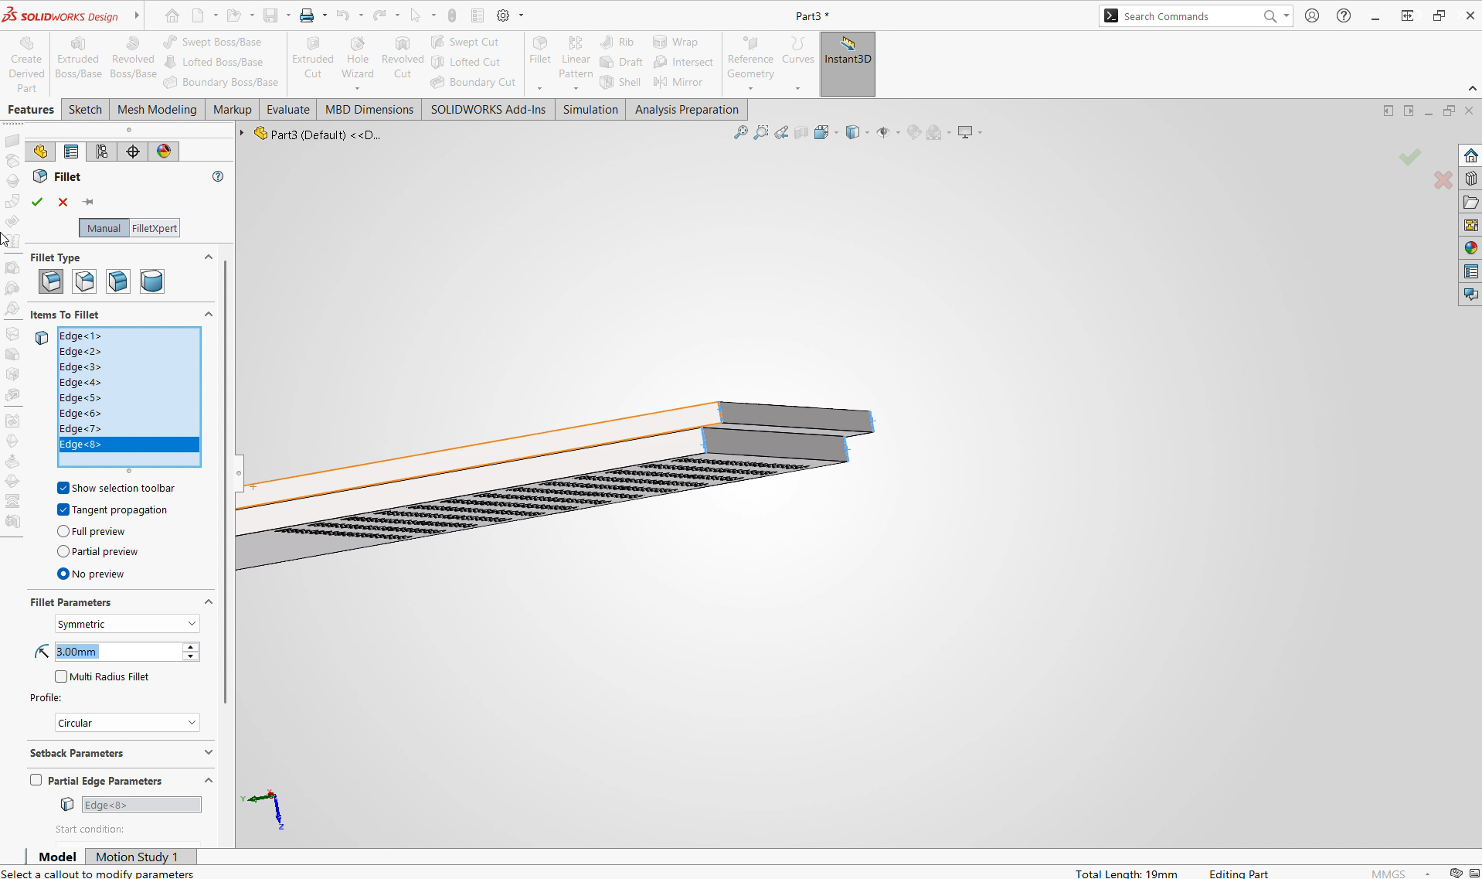Cancel the fillet with the red X
Screen dimensions: 1482x879
[63, 202]
